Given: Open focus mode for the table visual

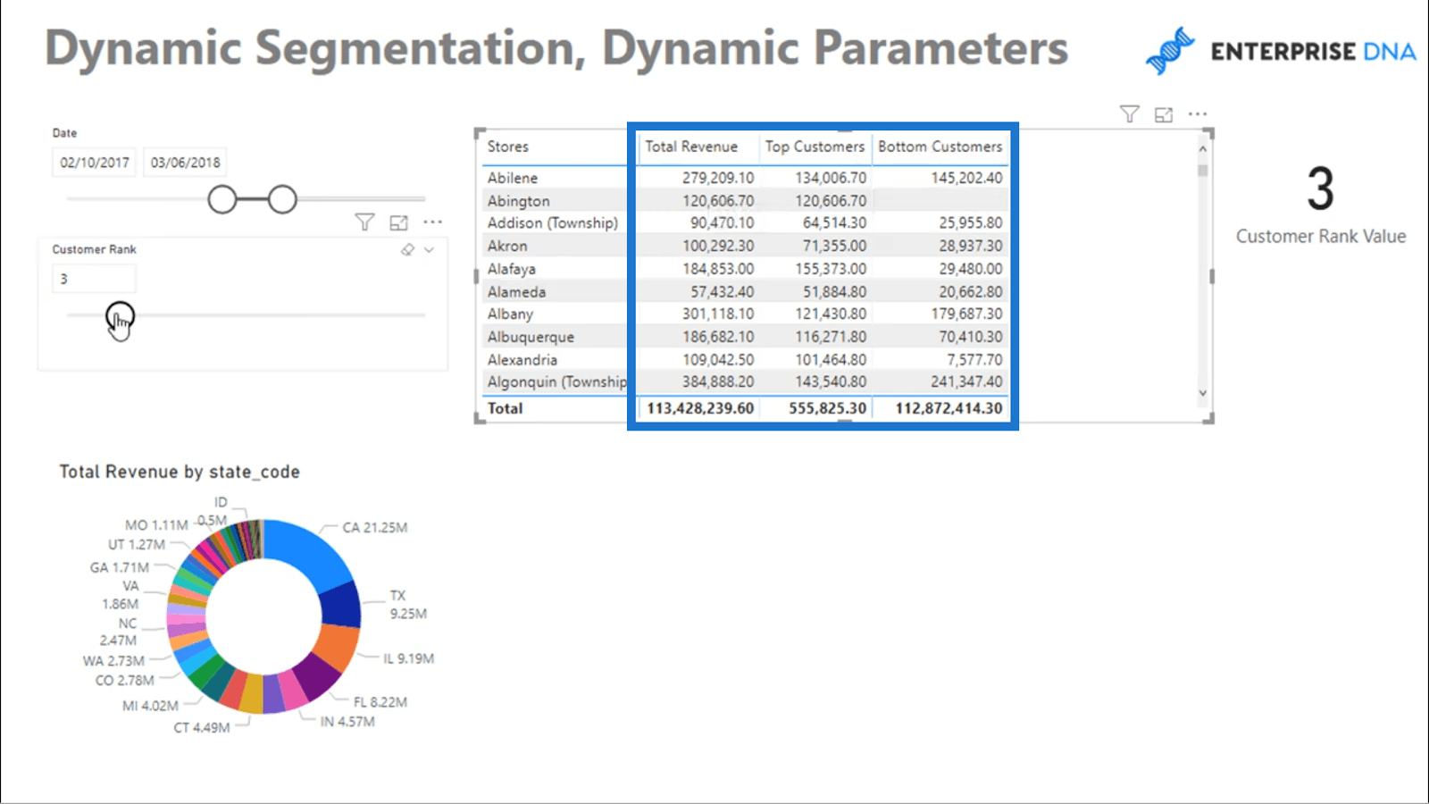Looking at the screenshot, I should coord(1164,114).
